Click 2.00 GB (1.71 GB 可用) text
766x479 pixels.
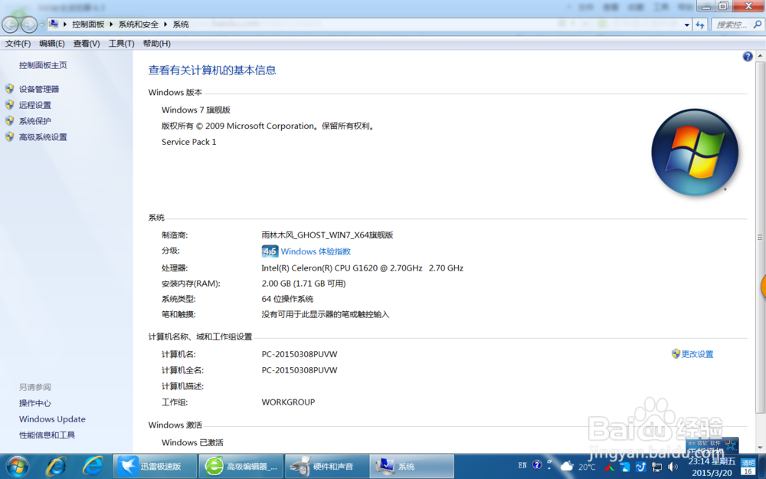coord(303,284)
